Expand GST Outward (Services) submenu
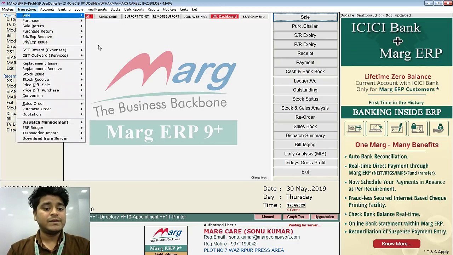This screenshot has width=453, height=255. coord(50,55)
